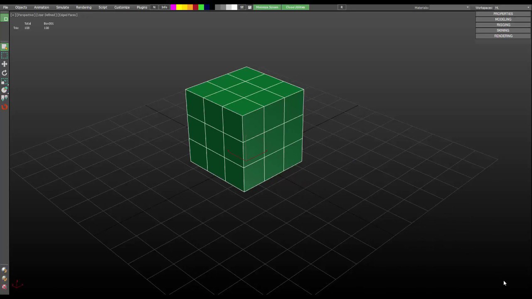This screenshot has height=299, width=532.
Task: Expand the MODELING panel
Action: [503, 19]
